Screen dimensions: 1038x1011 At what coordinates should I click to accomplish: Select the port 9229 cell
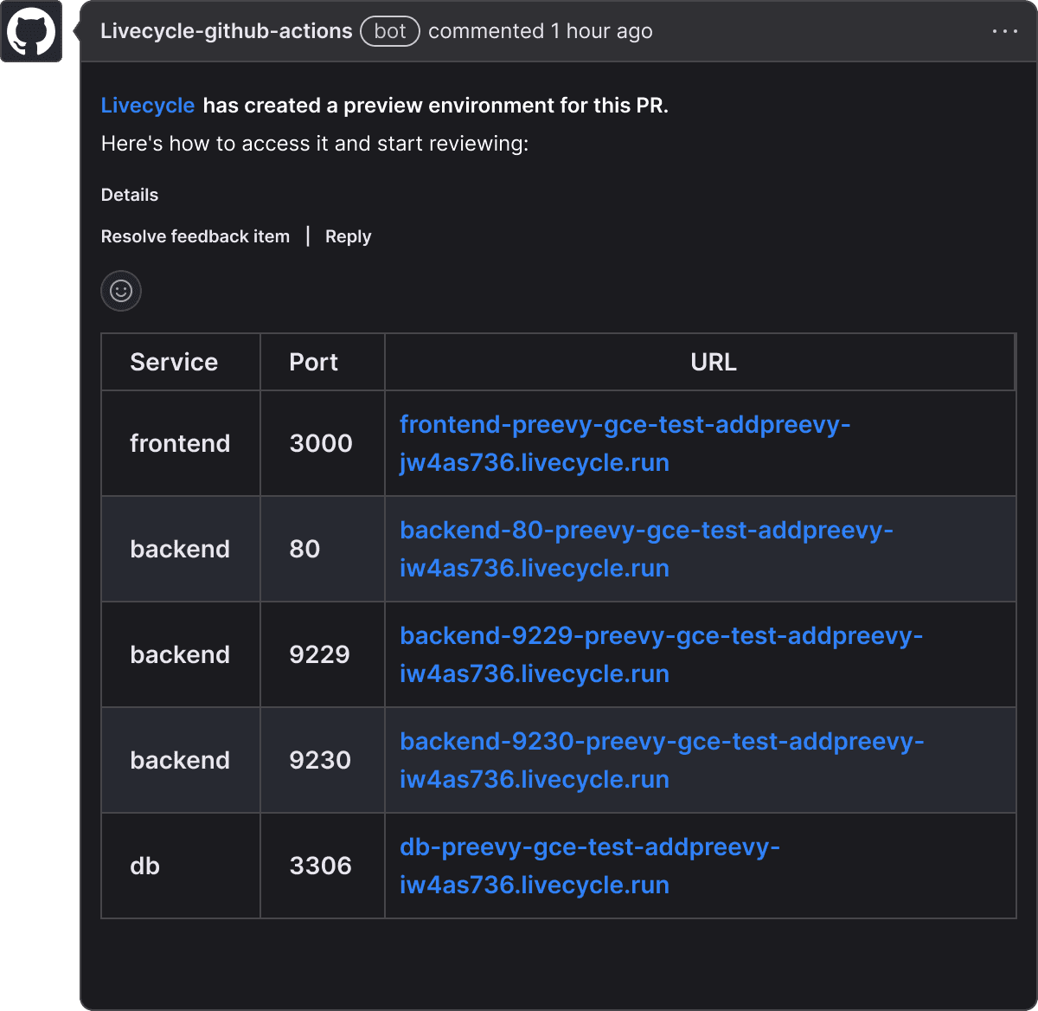click(x=322, y=654)
